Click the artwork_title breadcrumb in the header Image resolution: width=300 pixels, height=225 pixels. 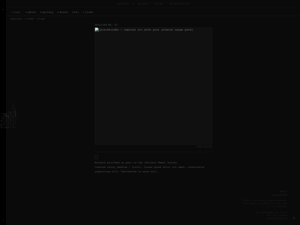coord(179,3)
